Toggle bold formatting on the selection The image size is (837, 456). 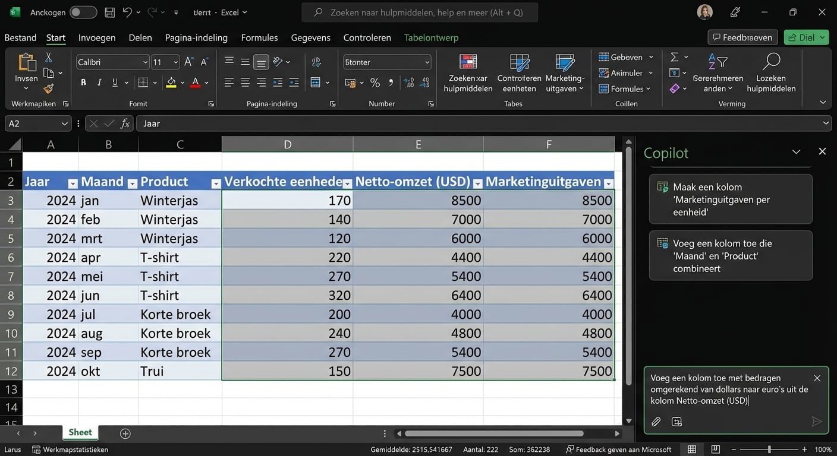point(83,83)
